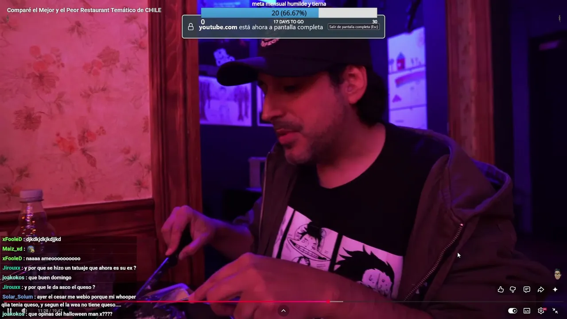Dislike the video with thumbs-down icon
Screen dimensions: 567x319
pos(513,289)
